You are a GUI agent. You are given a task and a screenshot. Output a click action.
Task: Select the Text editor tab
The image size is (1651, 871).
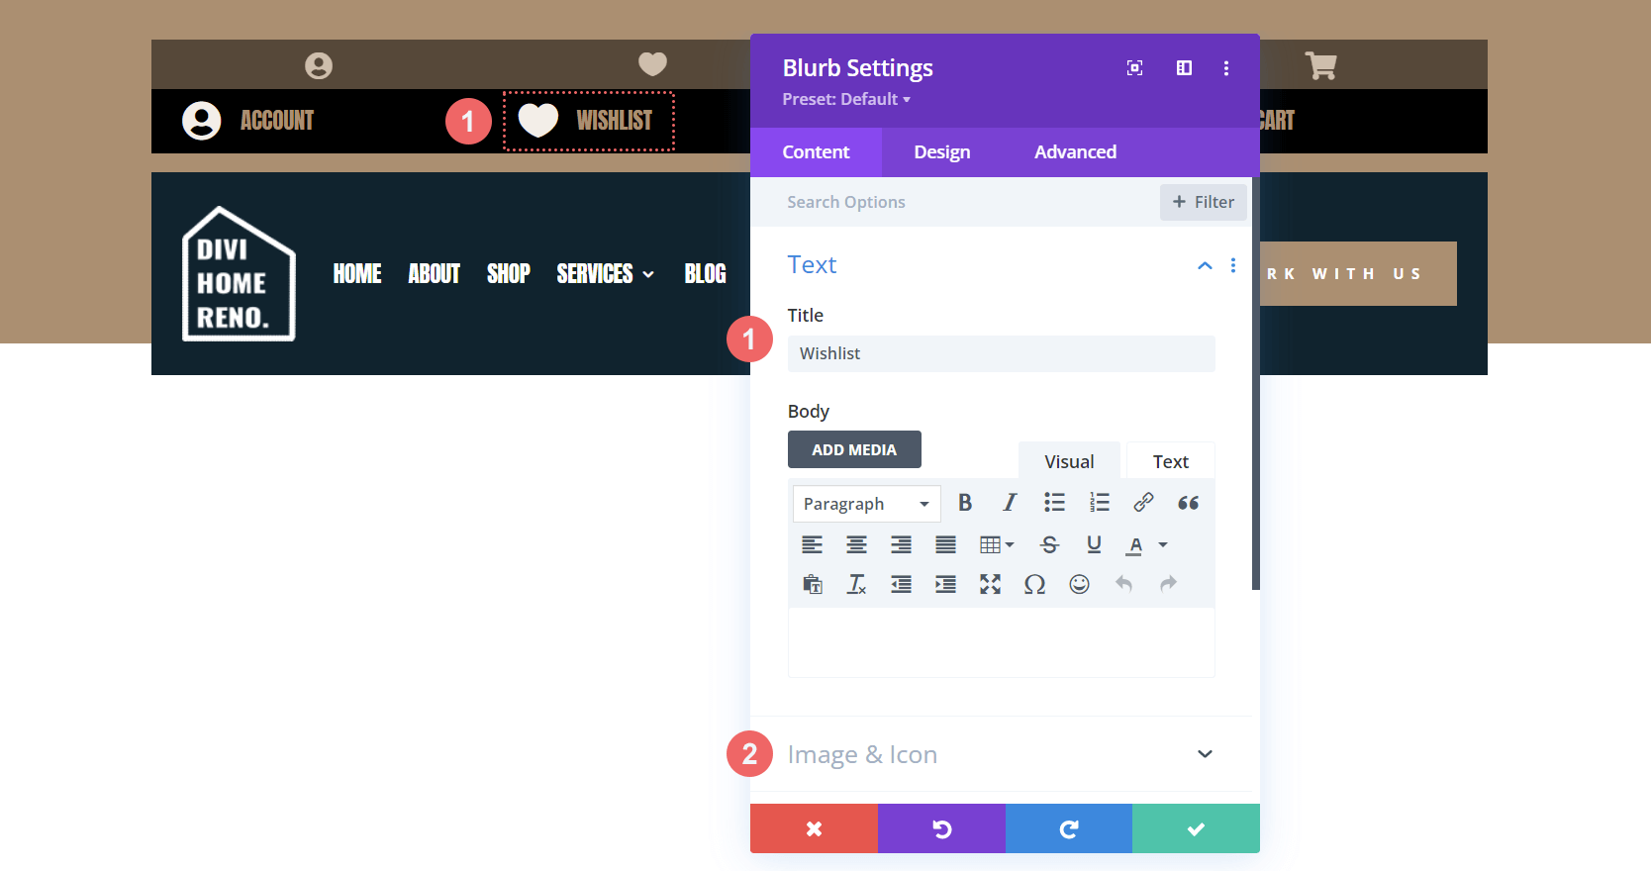(1171, 461)
